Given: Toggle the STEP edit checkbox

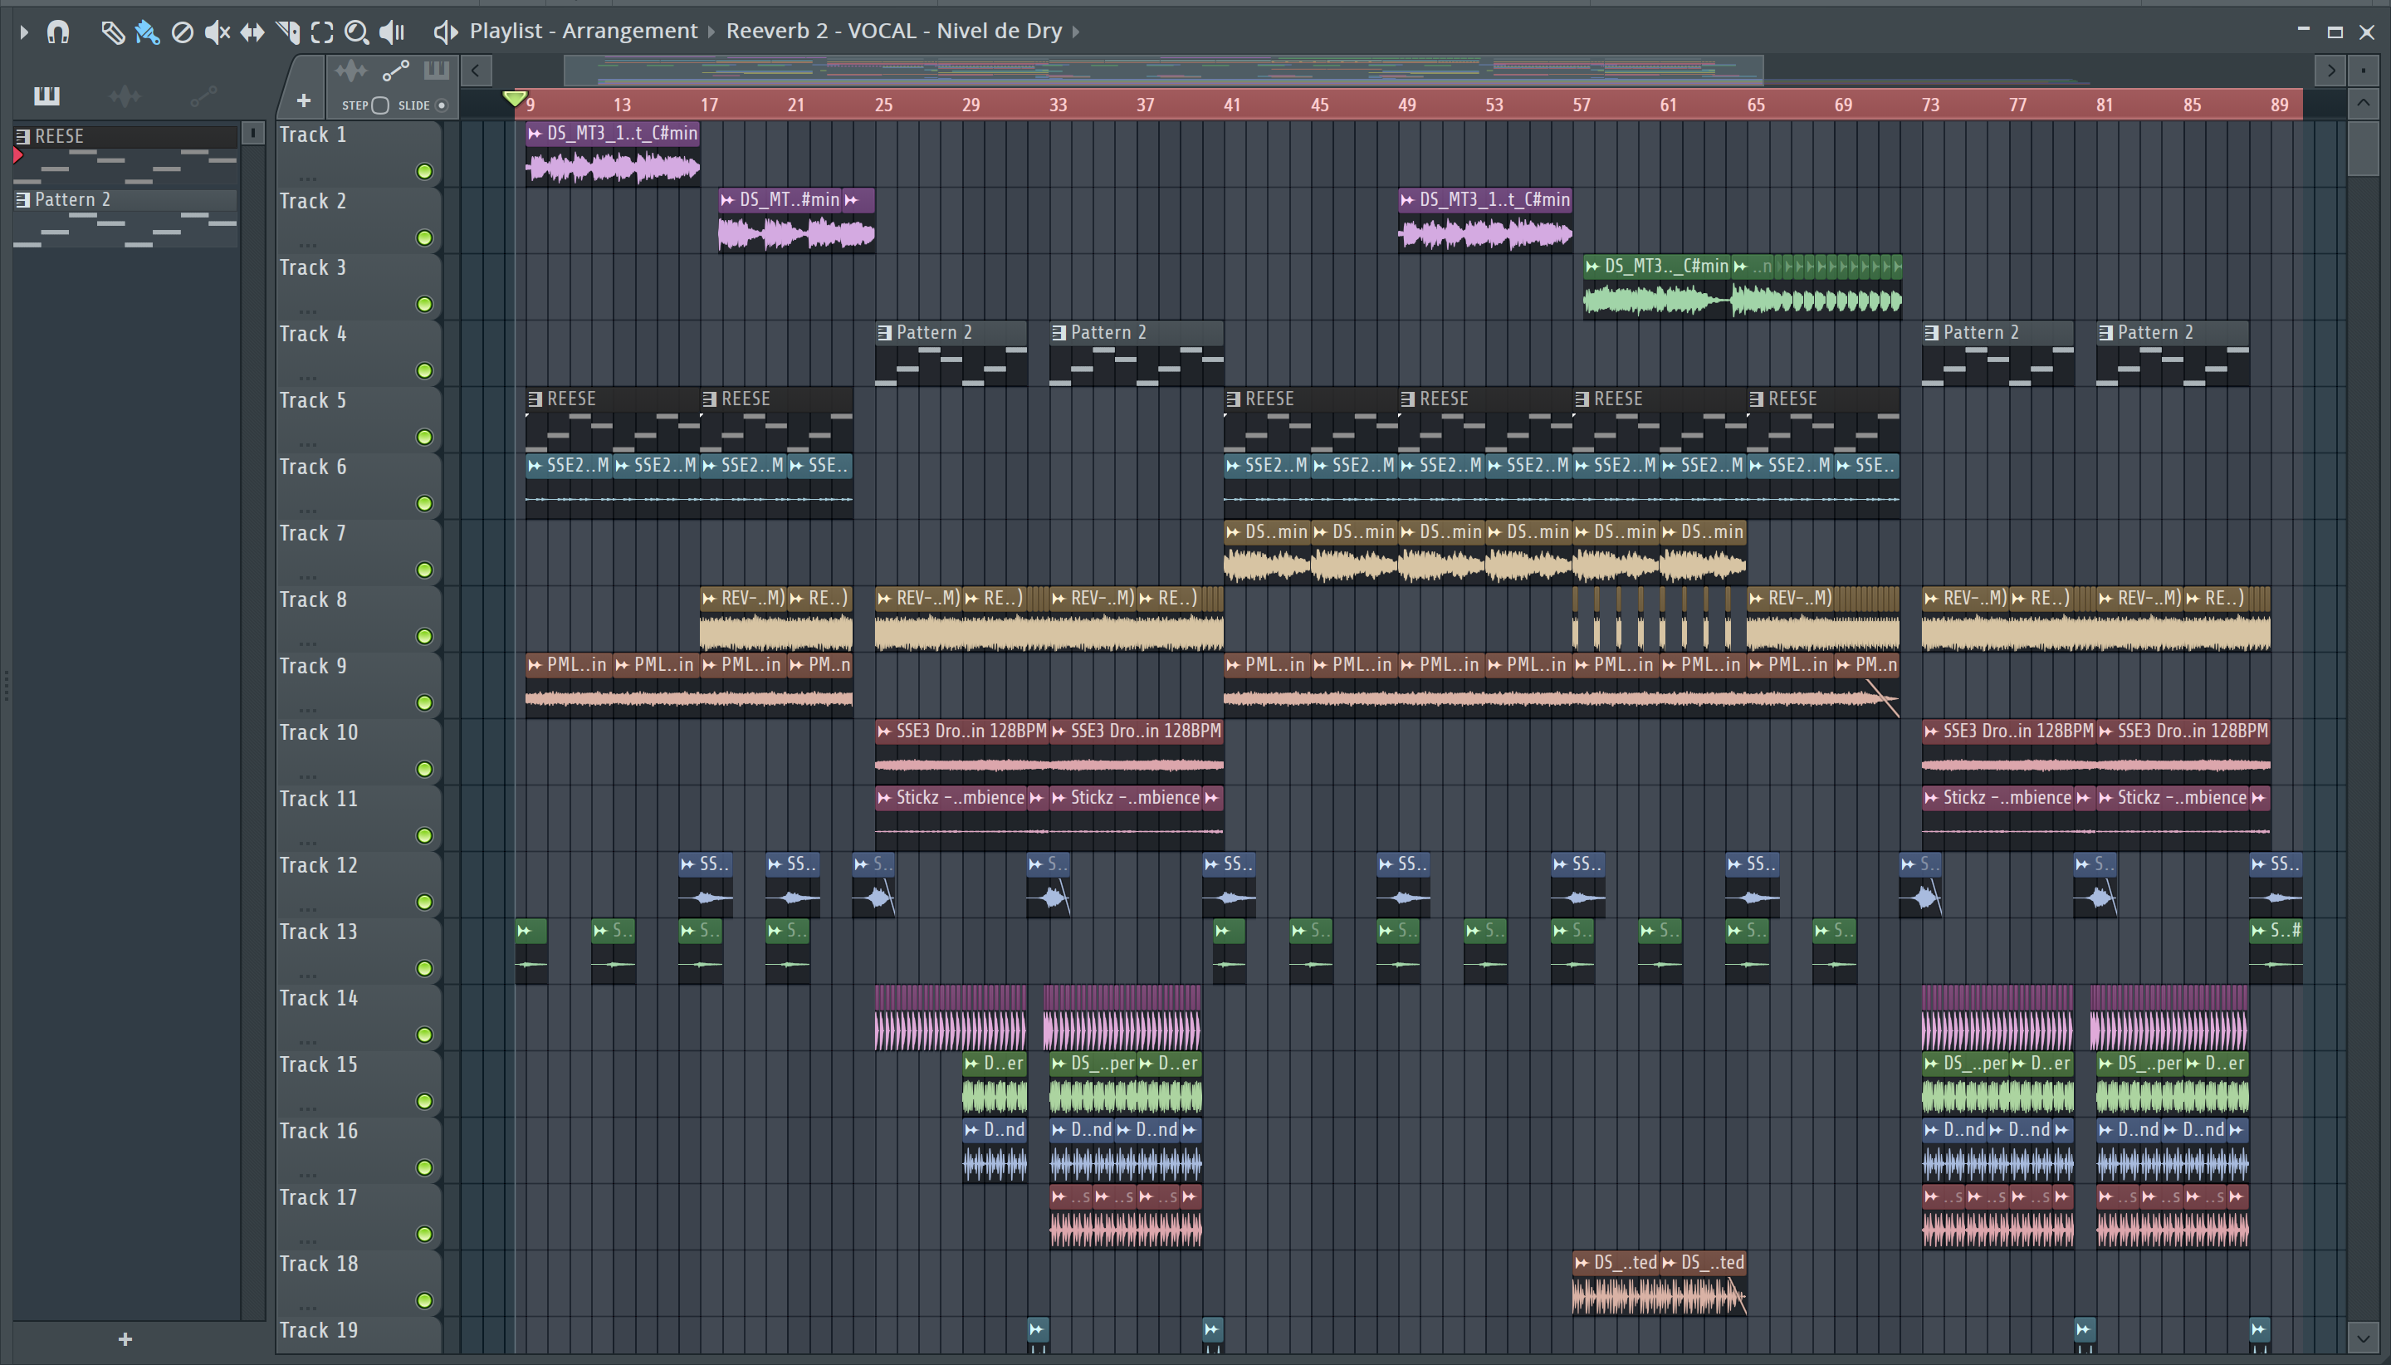Looking at the screenshot, I should click(x=380, y=105).
